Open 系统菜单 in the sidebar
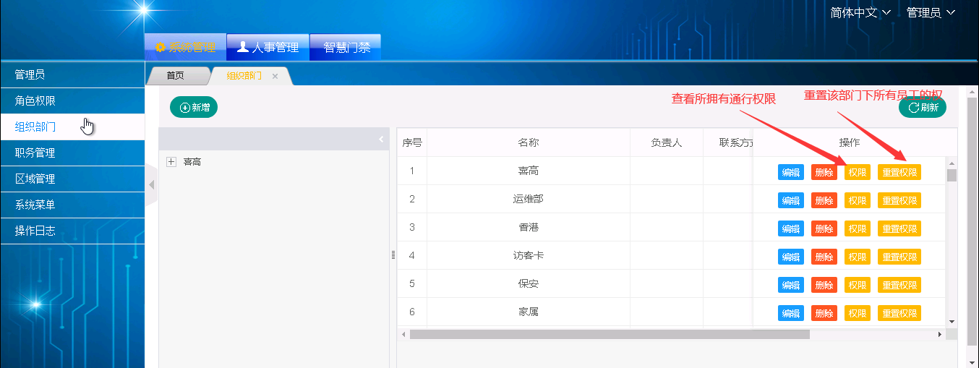 (x=72, y=205)
